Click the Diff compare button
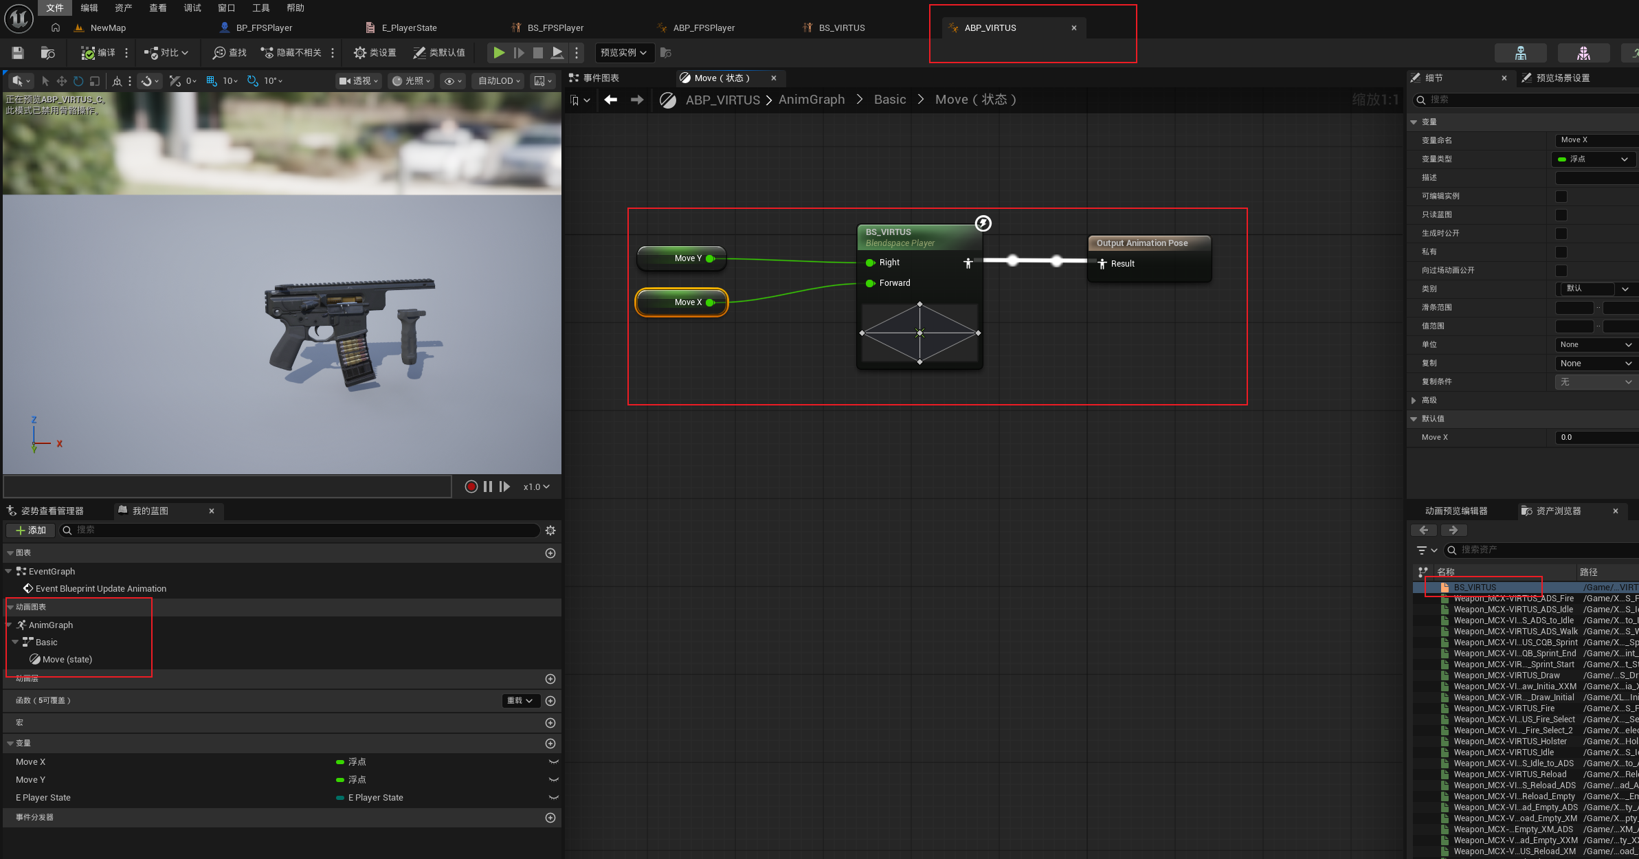Image resolution: width=1639 pixels, height=859 pixels. 166,53
